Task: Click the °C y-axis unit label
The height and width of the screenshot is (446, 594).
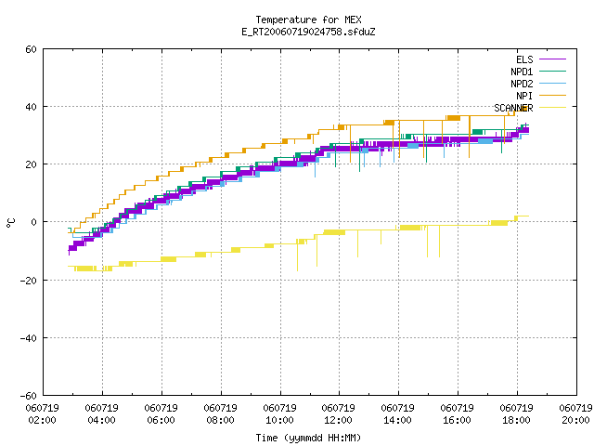Action: pyautogui.click(x=10, y=223)
